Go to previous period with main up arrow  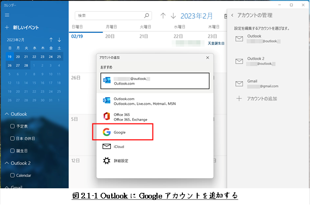163,16
